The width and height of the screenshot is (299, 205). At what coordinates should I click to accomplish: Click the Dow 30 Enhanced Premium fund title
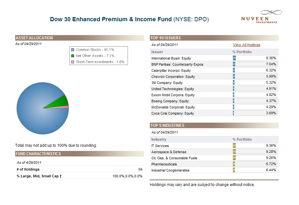[x=130, y=19]
